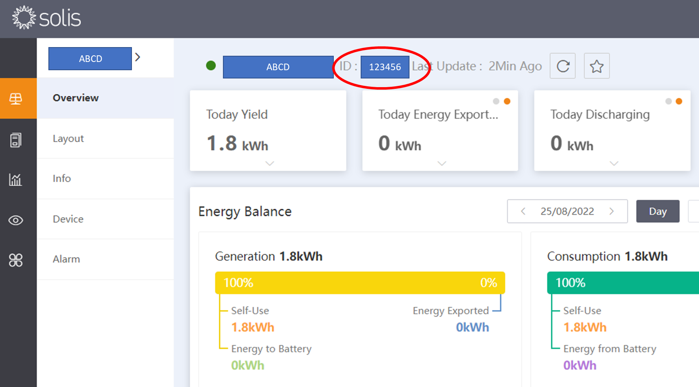Click the ID field showing 123456
The width and height of the screenshot is (699, 387).
click(385, 66)
